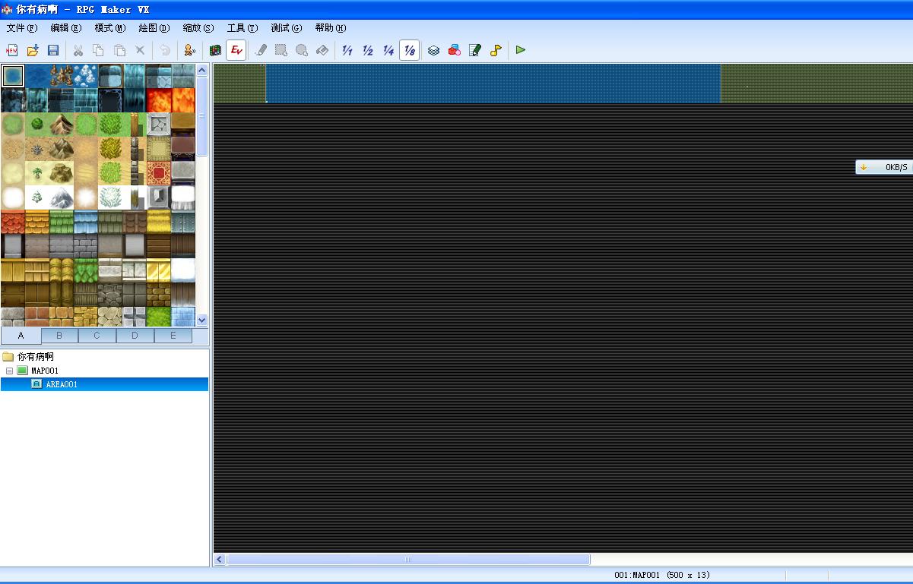
Task: Set map zoom to 1/4 scale
Action: tap(388, 50)
